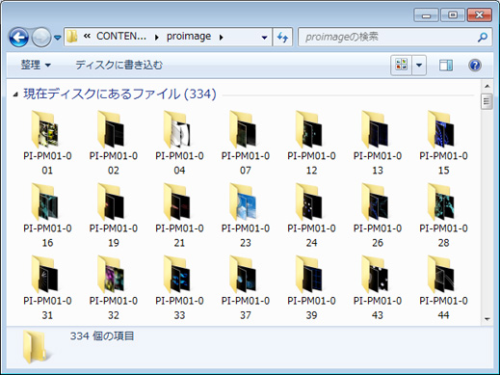
Task: Open recent locations dropdown beside Forward button
Action: [x=58, y=38]
